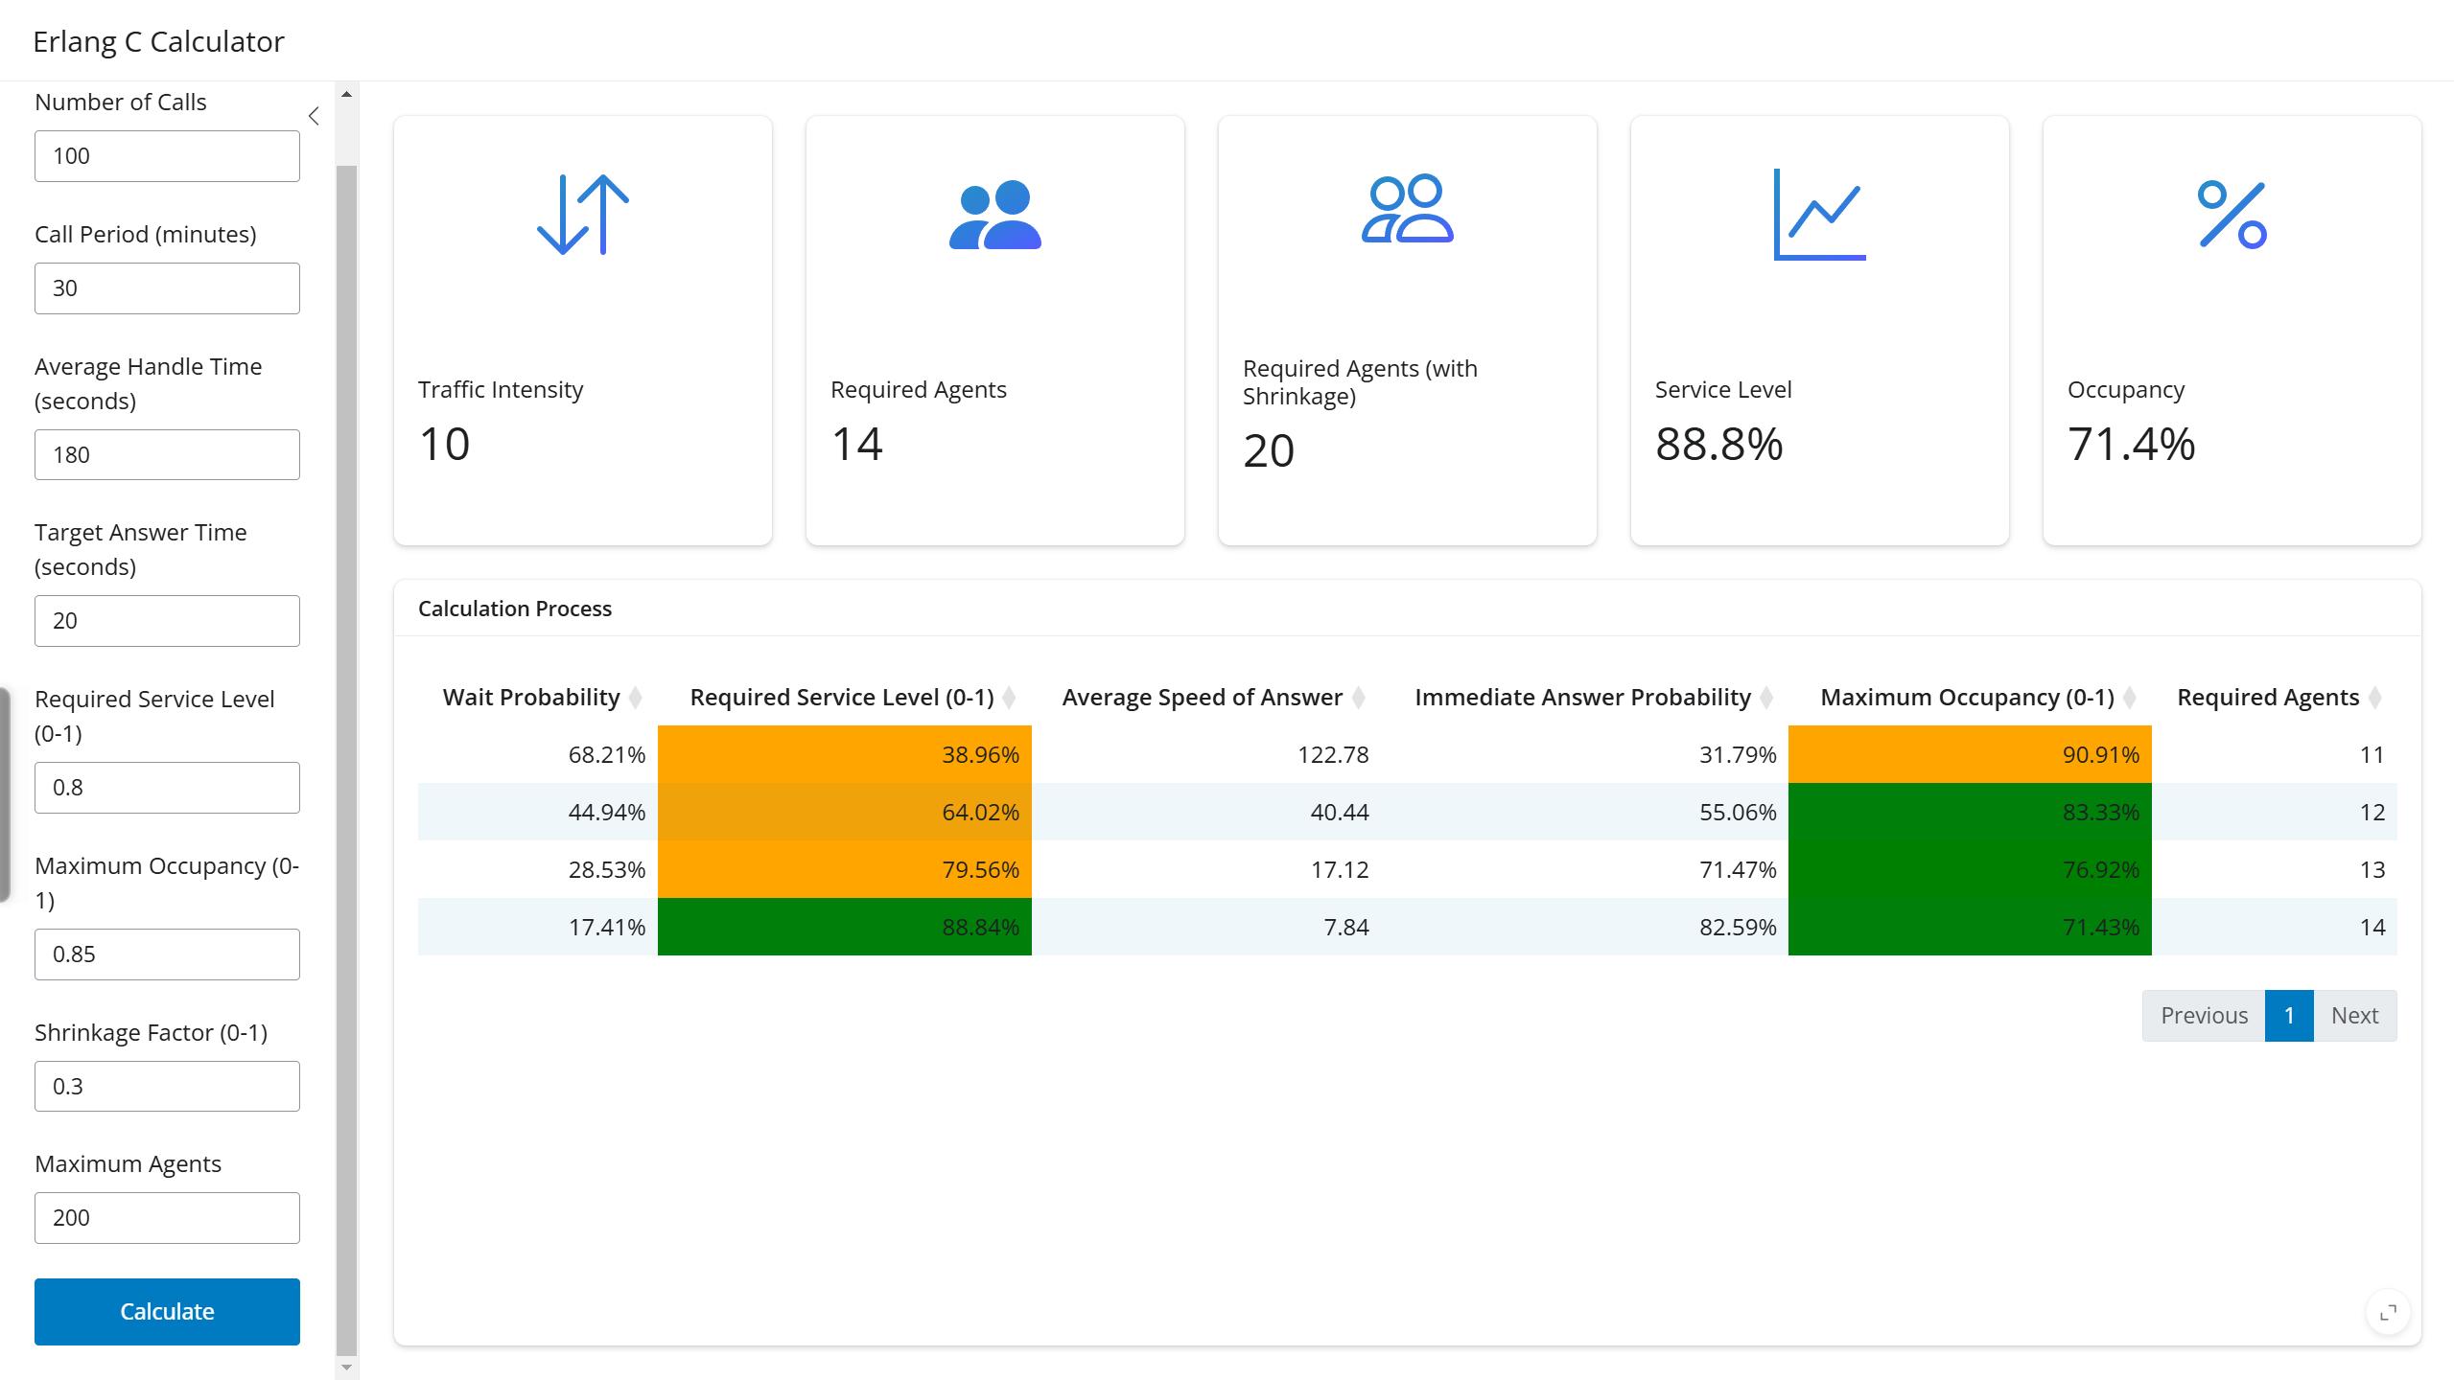Collapse the sidebar with the chevron arrow
This screenshot has height=1380, width=2454.
tap(314, 116)
